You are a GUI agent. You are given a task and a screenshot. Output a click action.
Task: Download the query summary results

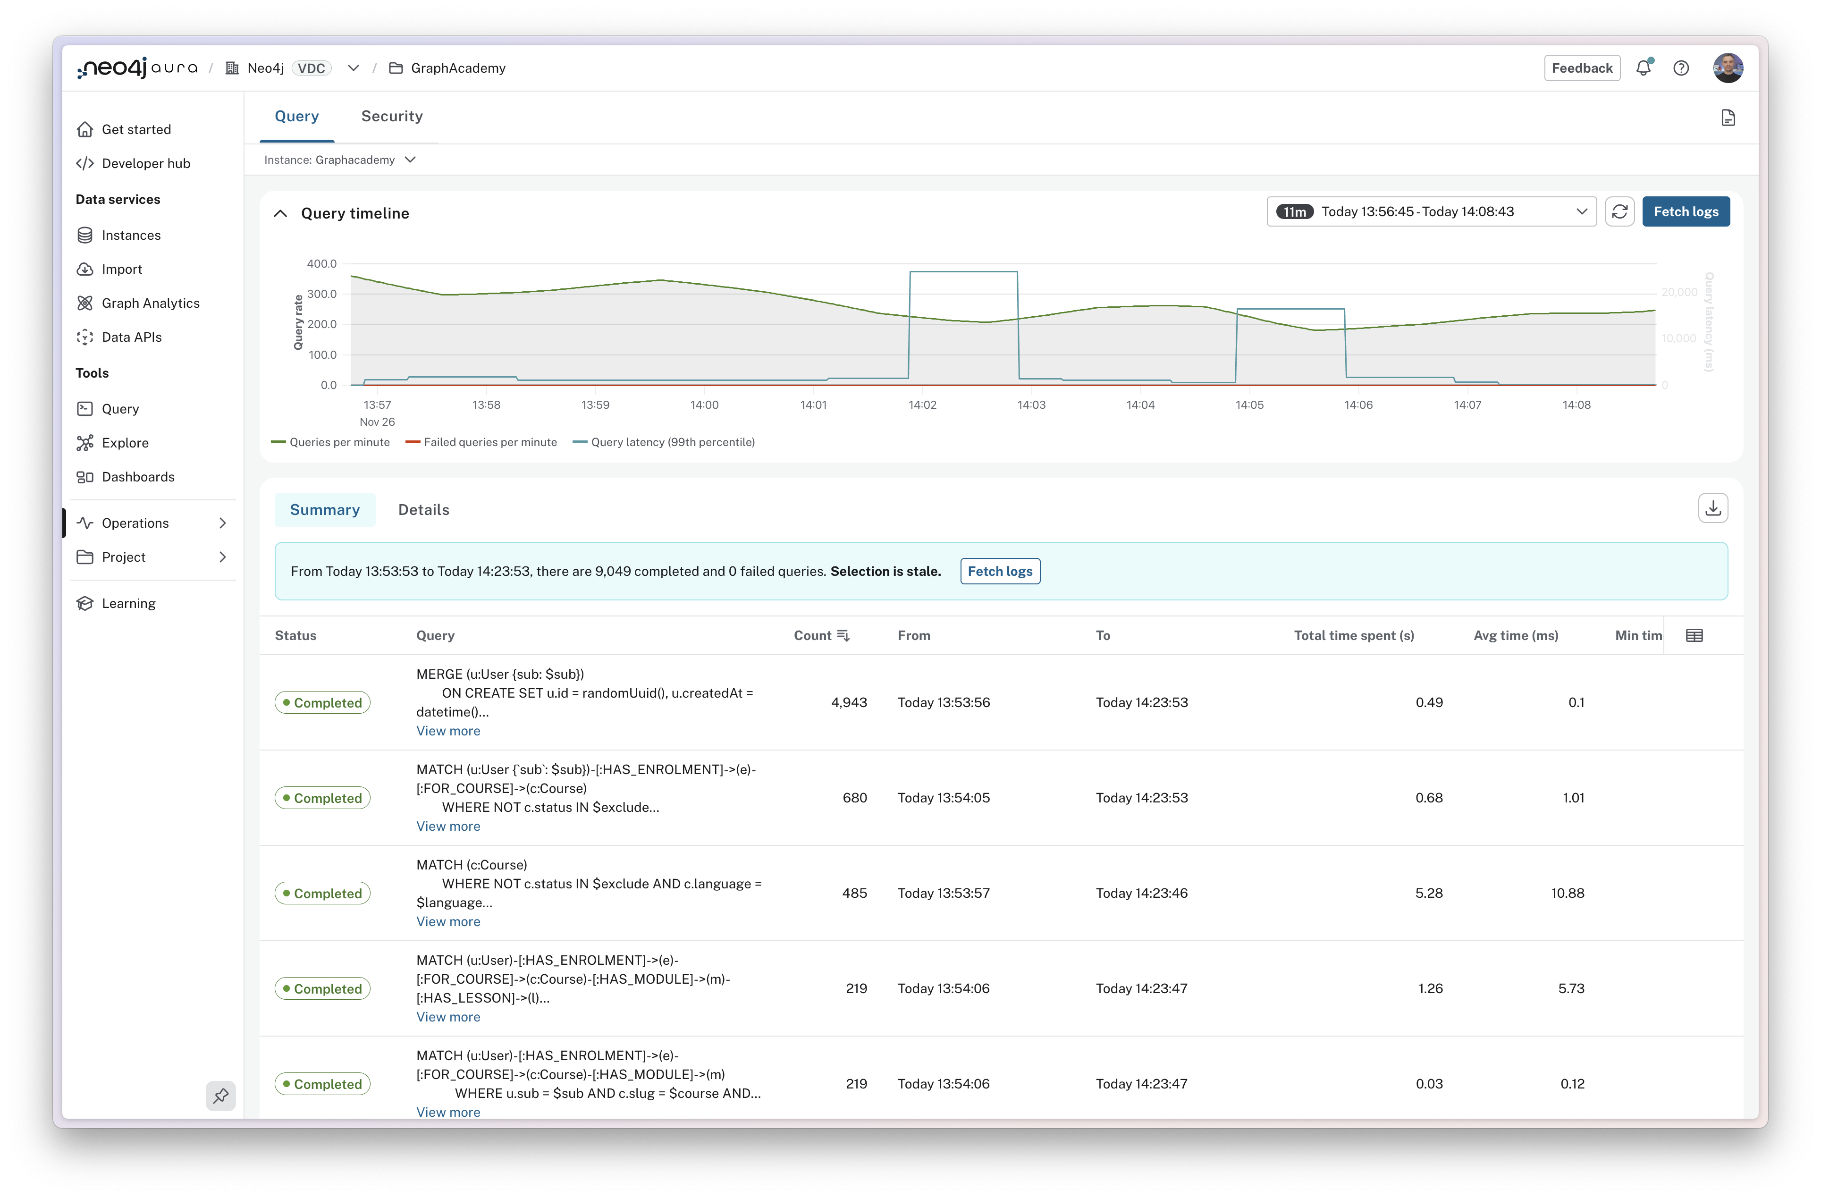pyautogui.click(x=1713, y=507)
